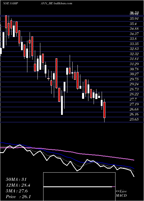This screenshot has height=201, width=144.
Task: Click the 31.81 price axis label
Action: [x=134, y=59]
